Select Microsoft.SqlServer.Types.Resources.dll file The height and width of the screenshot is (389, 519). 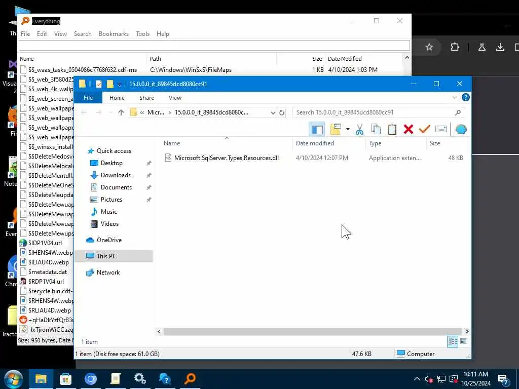(227, 158)
